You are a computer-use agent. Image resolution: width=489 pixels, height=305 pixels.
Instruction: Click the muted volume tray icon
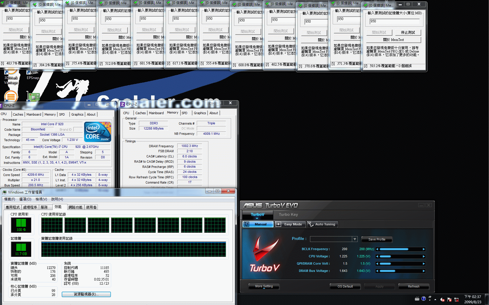(442, 299)
